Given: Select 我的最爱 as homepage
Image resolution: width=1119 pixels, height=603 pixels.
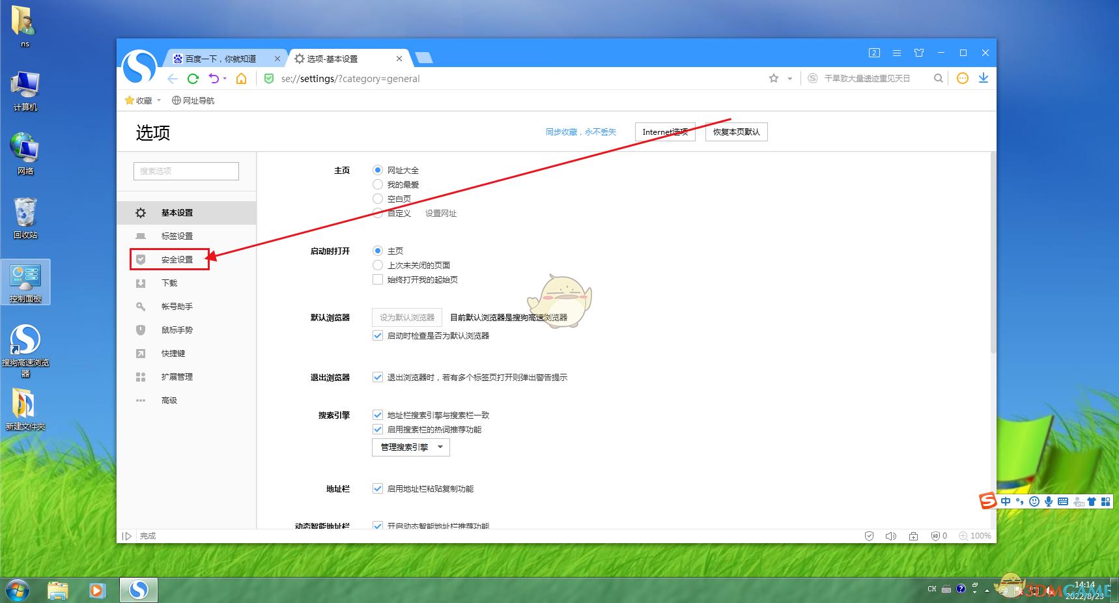Looking at the screenshot, I should click(378, 184).
